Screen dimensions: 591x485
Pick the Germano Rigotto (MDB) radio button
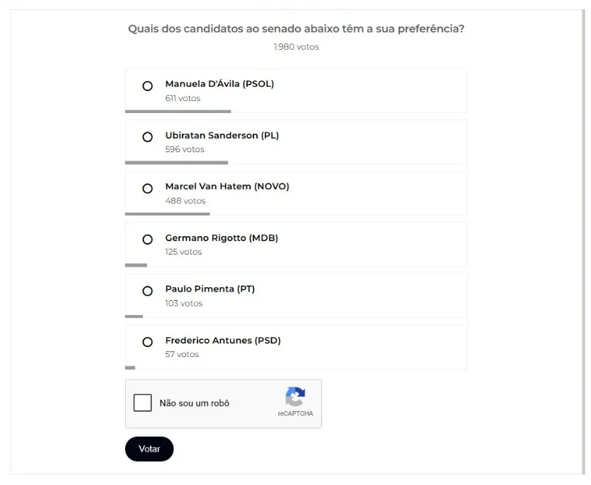[x=148, y=240]
